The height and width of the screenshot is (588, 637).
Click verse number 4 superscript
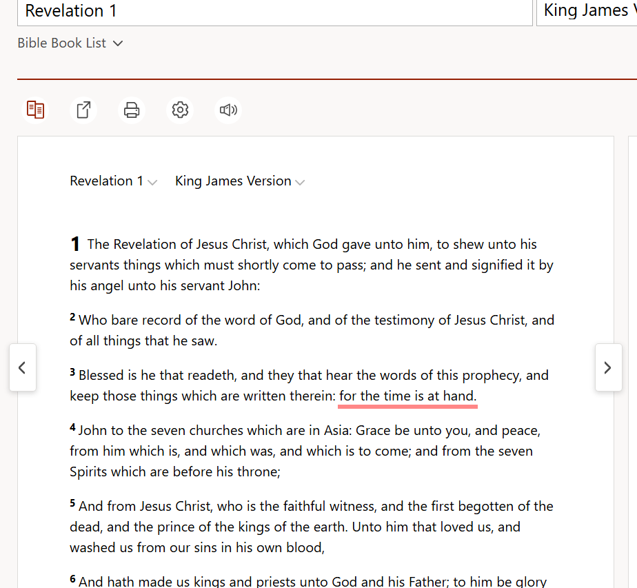coord(72,428)
